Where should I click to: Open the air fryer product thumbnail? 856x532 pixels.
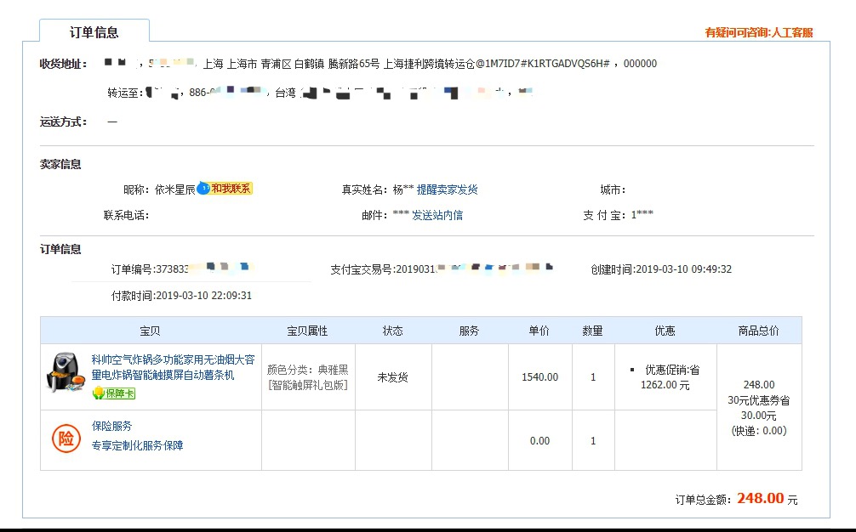(x=66, y=372)
